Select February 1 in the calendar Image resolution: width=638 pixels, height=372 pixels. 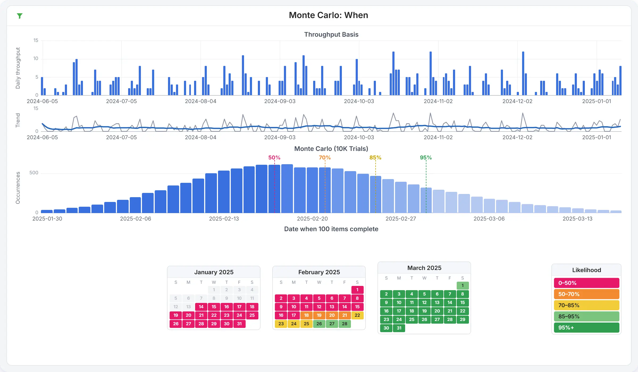(x=357, y=290)
